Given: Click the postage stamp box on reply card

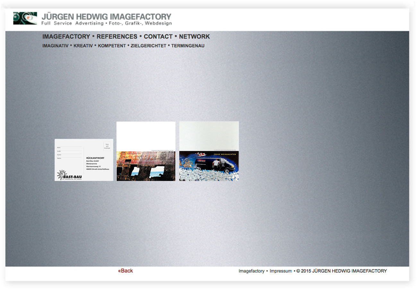Looking at the screenshot, I should coord(107,146).
